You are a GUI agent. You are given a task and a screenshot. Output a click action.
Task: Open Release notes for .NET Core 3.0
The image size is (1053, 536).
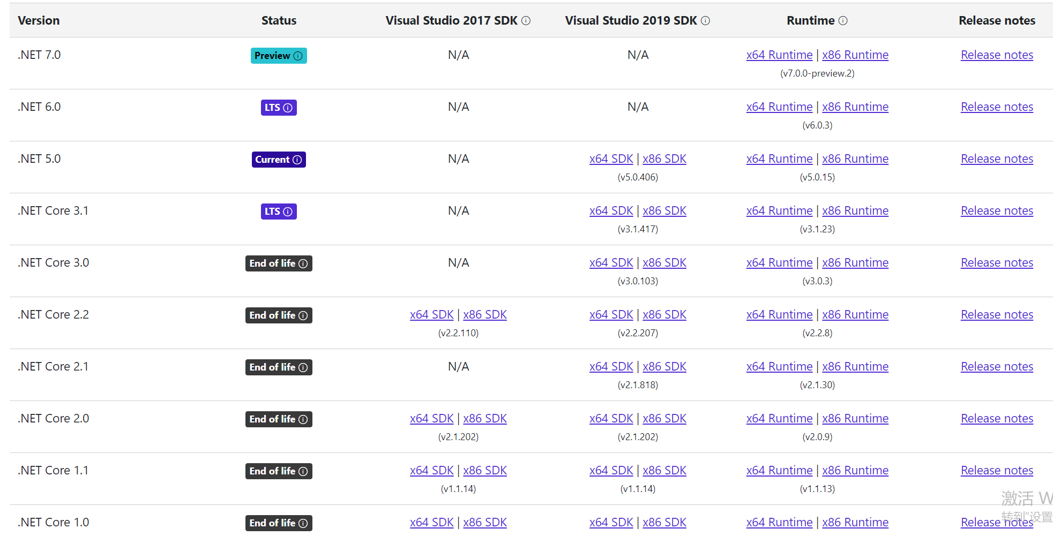(x=997, y=262)
